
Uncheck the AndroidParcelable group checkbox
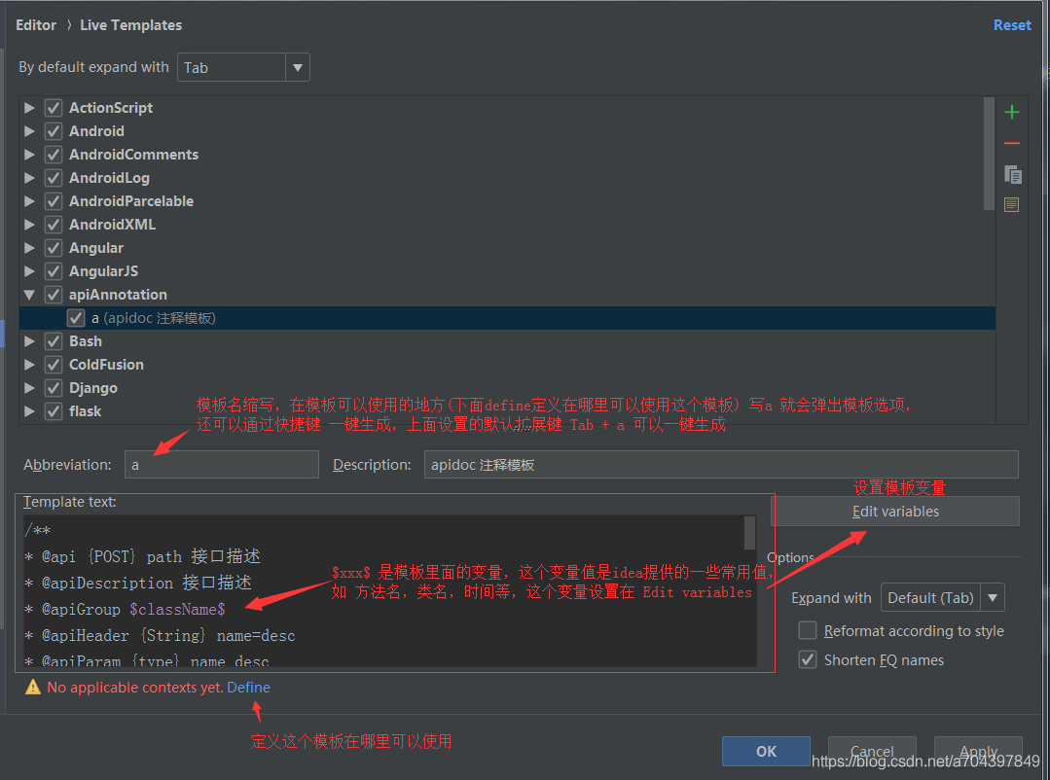pyautogui.click(x=54, y=201)
